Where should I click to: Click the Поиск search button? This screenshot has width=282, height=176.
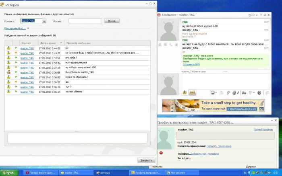[x=112, y=21]
